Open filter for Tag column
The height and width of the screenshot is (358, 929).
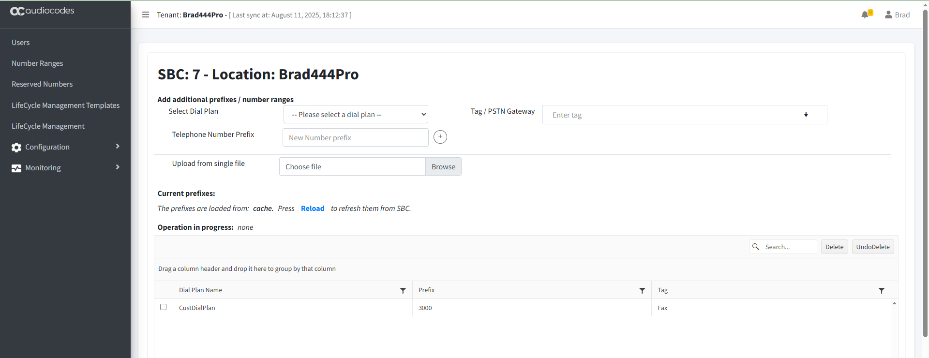point(881,291)
